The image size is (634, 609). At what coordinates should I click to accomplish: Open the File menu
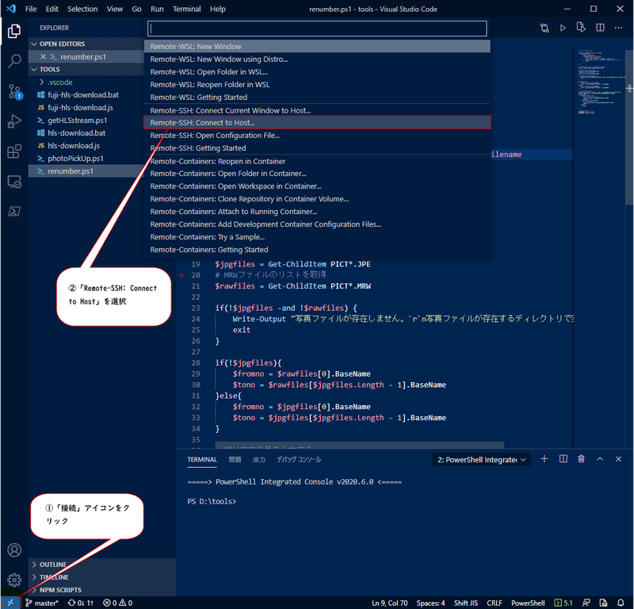31,9
